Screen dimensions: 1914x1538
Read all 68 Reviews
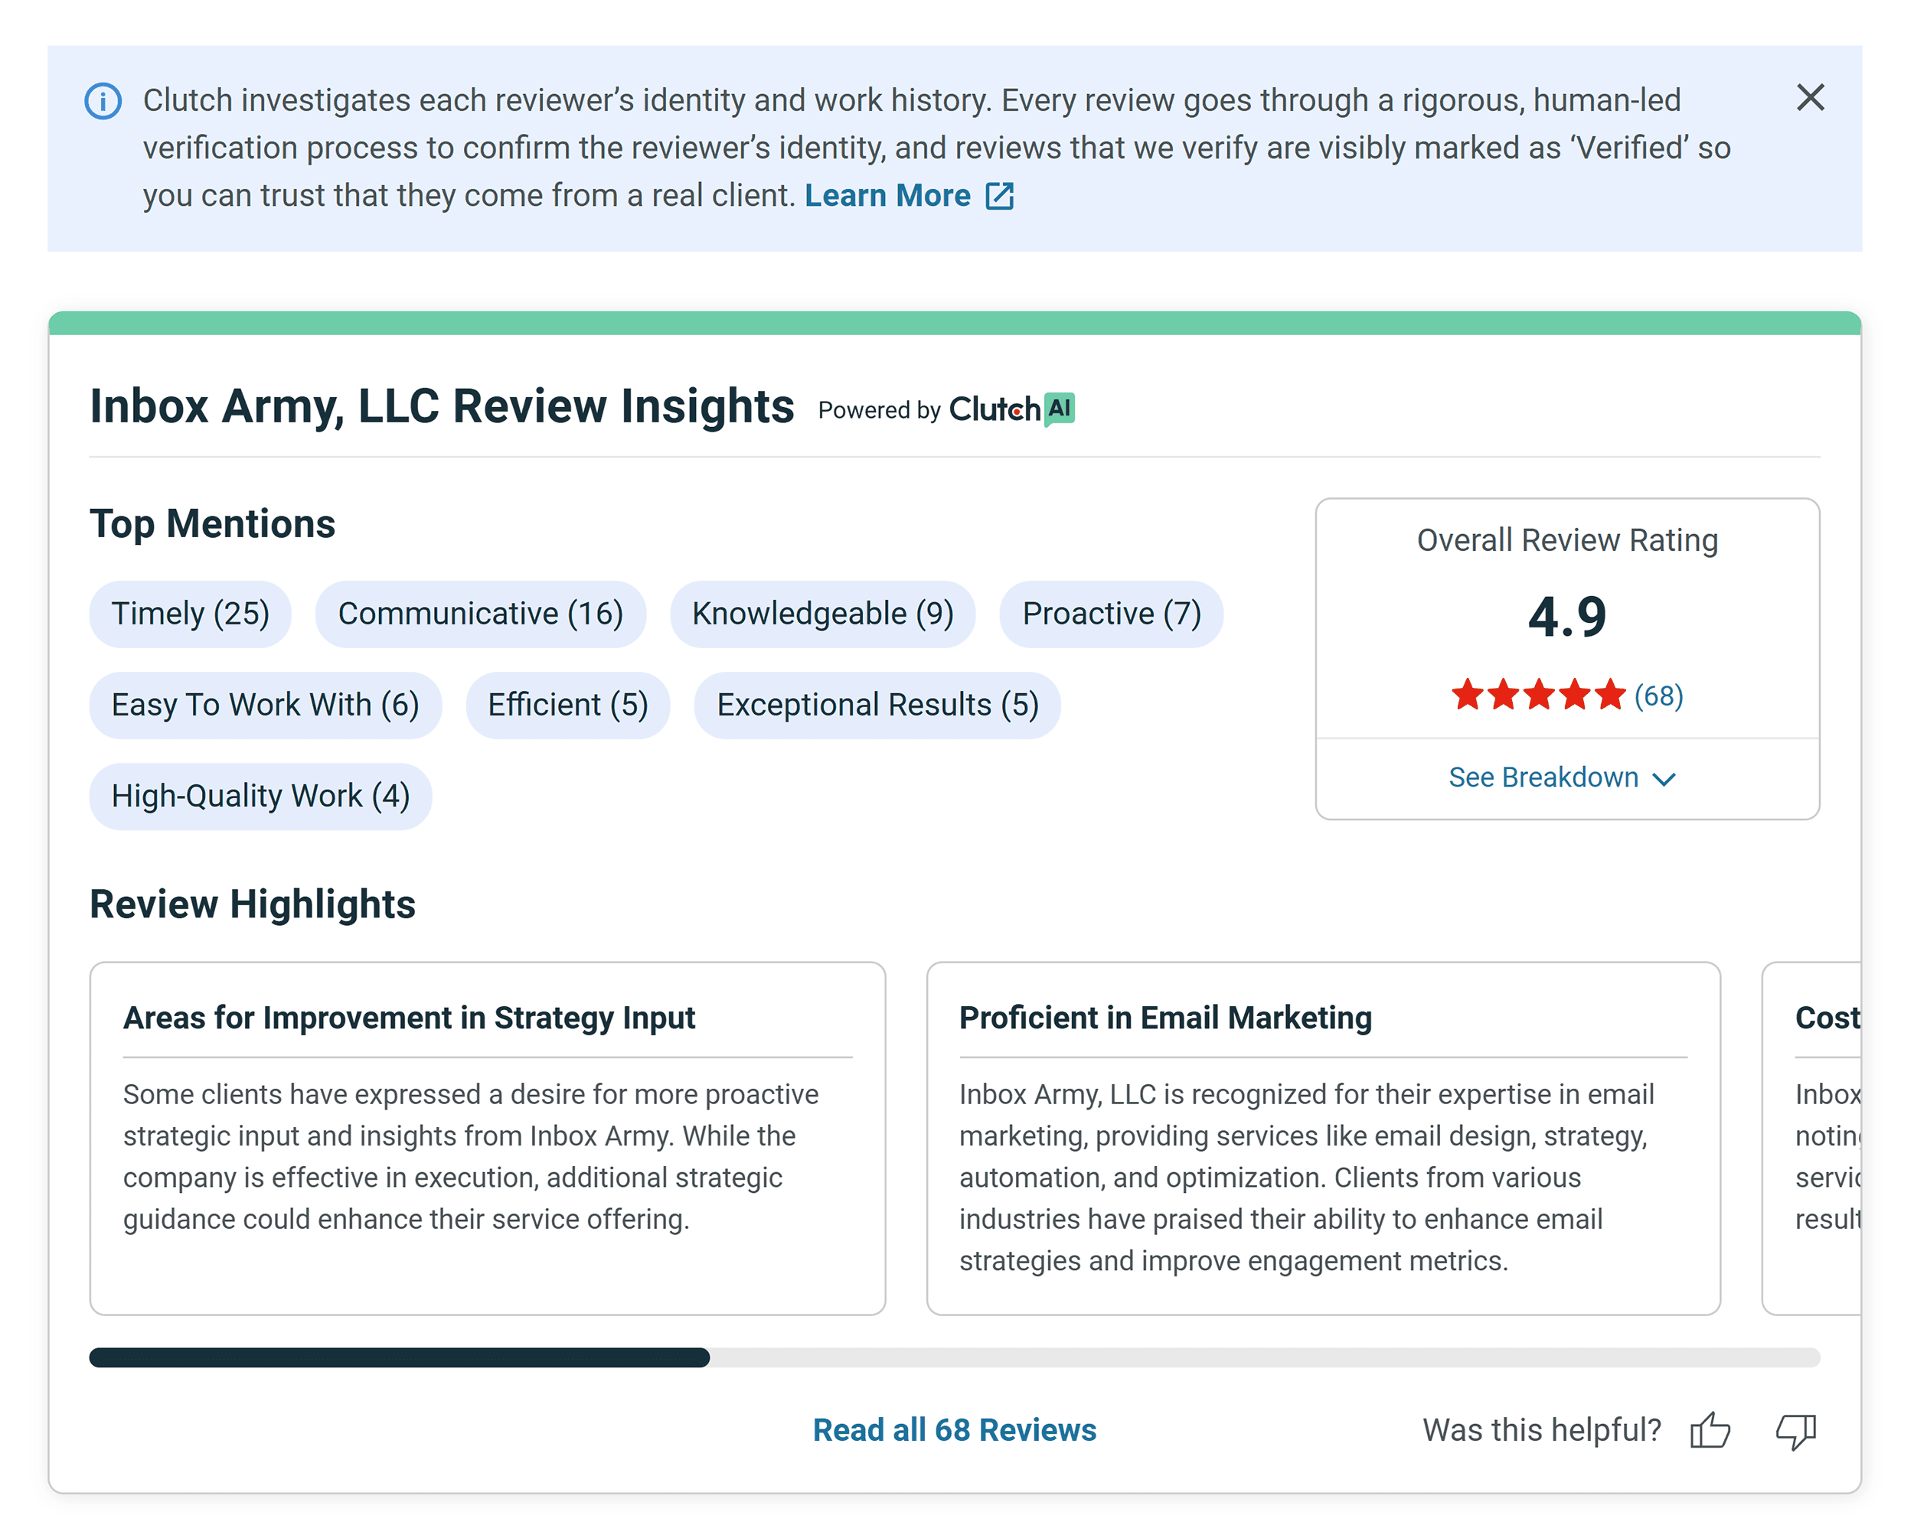(955, 1429)
